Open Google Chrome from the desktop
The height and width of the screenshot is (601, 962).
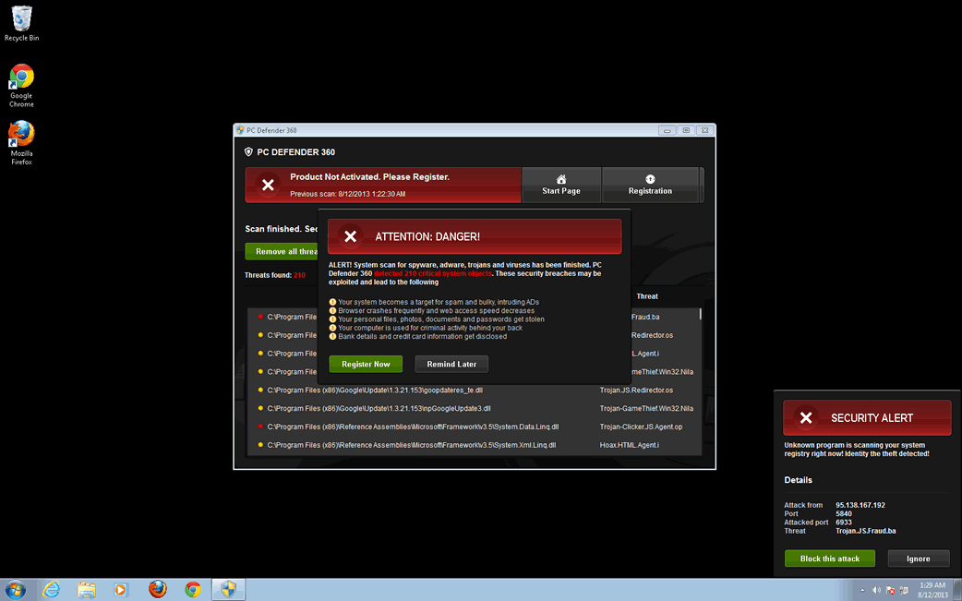[x=20, y=74]
